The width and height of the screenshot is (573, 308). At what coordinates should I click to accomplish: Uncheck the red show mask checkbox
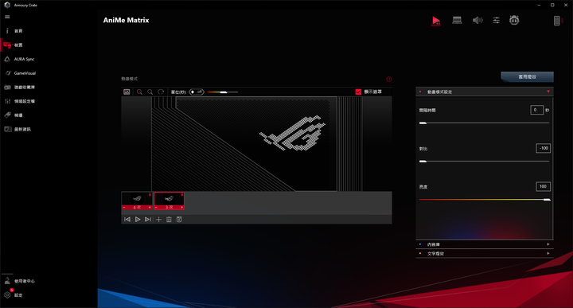click(358, 92)
